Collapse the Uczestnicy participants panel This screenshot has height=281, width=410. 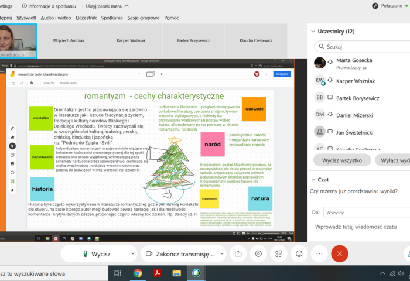click(312, 31)
